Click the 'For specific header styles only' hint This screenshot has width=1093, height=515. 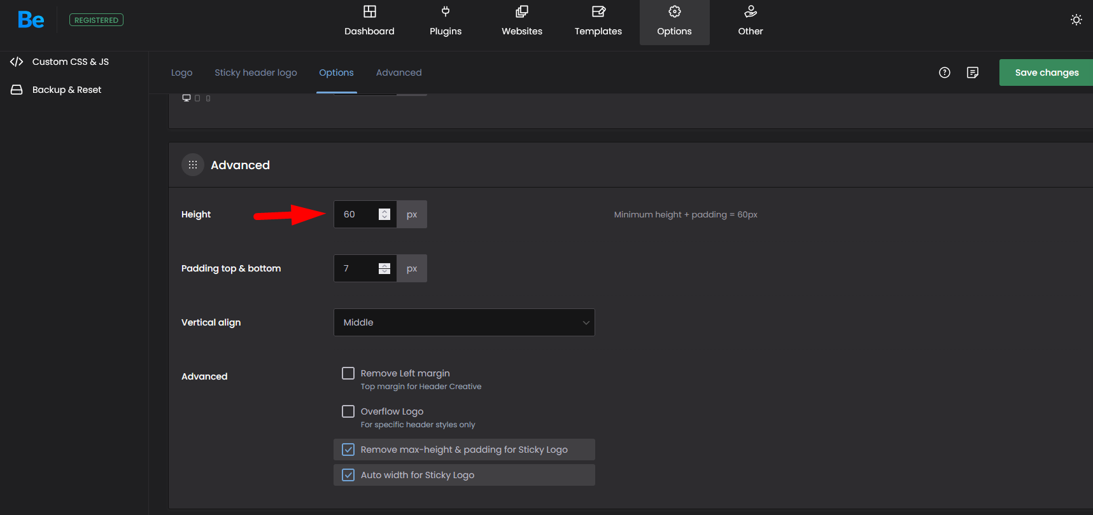pos(418,425)
